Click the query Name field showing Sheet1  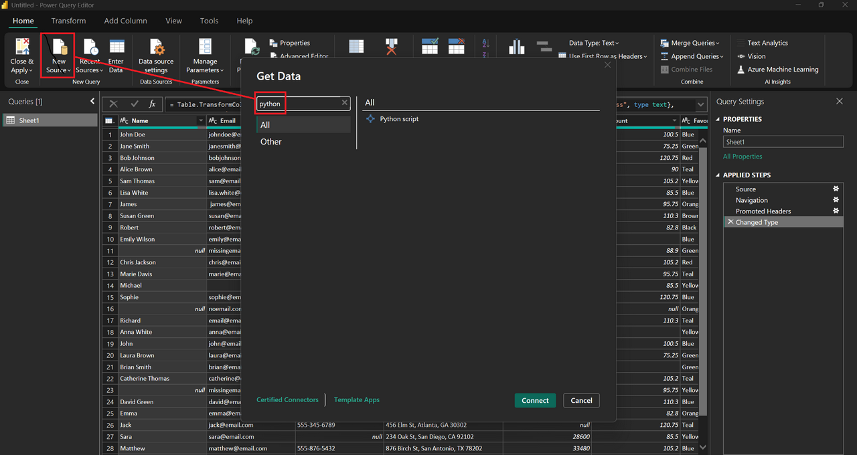(783, 142)
